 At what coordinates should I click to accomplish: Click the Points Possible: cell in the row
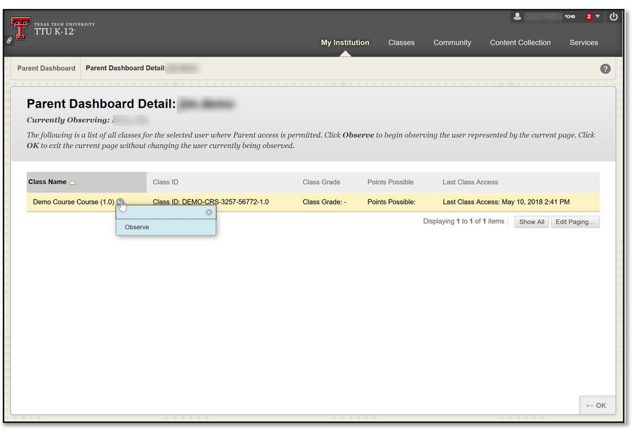pos(391,202)
